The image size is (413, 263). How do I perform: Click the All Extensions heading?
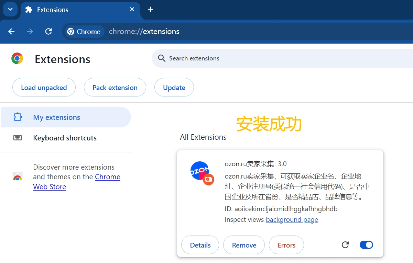203,137
